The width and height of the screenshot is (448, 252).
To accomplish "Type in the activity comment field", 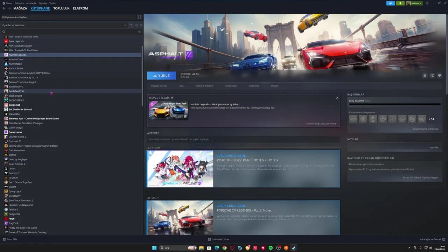I will click(x=244, y=139).
